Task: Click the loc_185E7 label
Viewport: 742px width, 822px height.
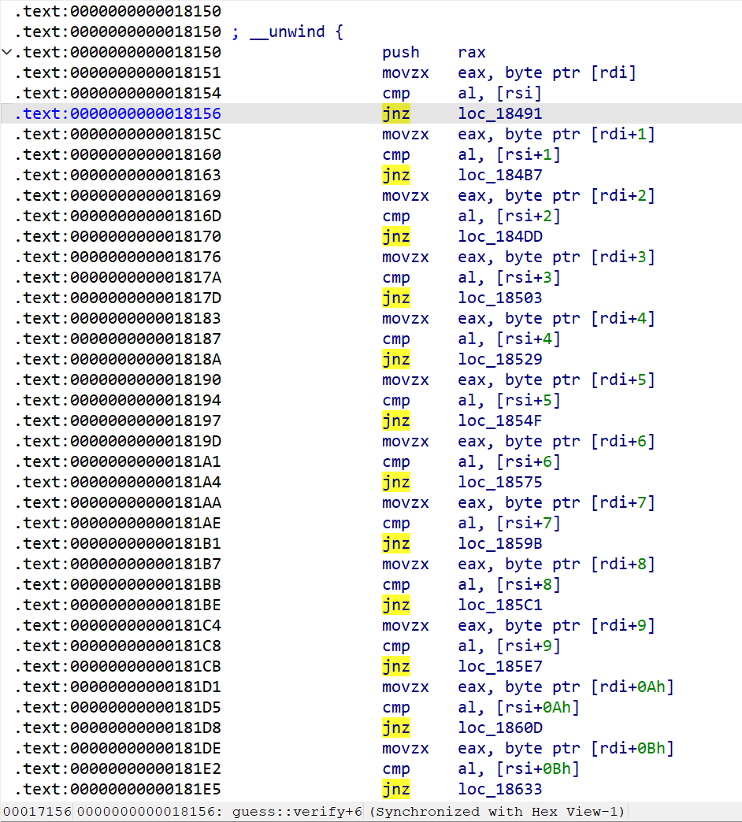Action: (x=499, y=667)
